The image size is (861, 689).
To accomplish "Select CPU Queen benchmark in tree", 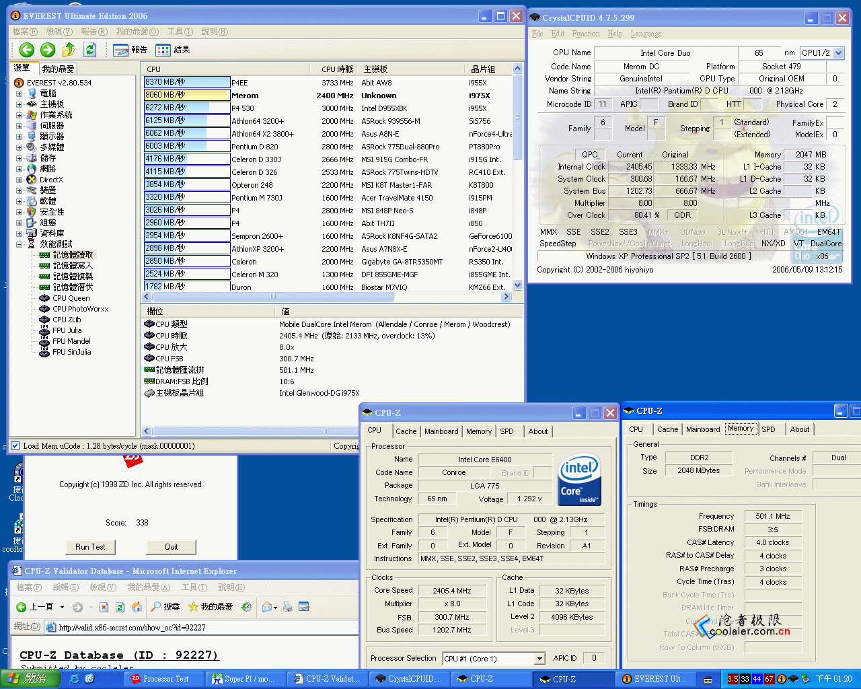I will pos(71,298).
